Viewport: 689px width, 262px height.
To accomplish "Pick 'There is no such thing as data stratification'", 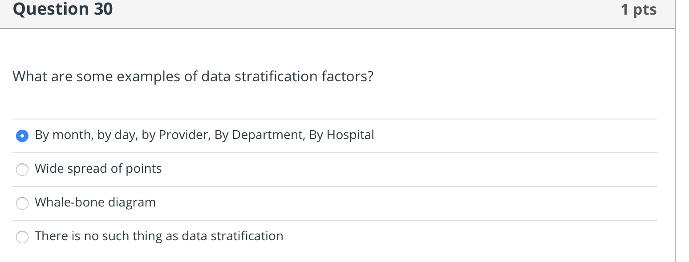I will click(x=22, y=237).
